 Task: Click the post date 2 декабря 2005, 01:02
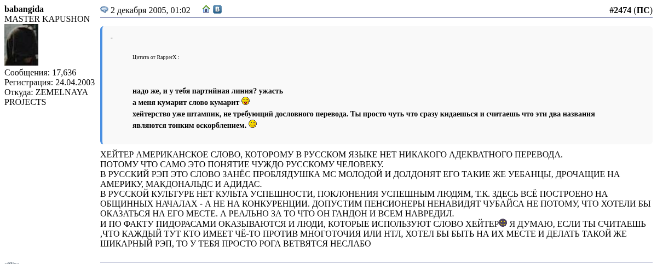coord(150,10)
